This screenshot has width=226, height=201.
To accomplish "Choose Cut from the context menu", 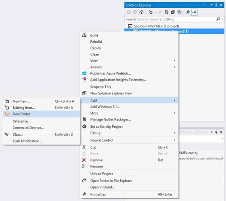I will pyautogui.click(x=129, y=147).
